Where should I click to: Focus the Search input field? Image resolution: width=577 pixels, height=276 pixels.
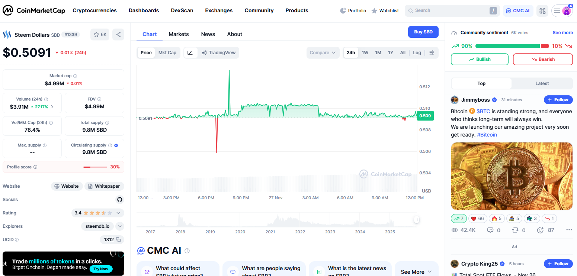click(446, 11)
